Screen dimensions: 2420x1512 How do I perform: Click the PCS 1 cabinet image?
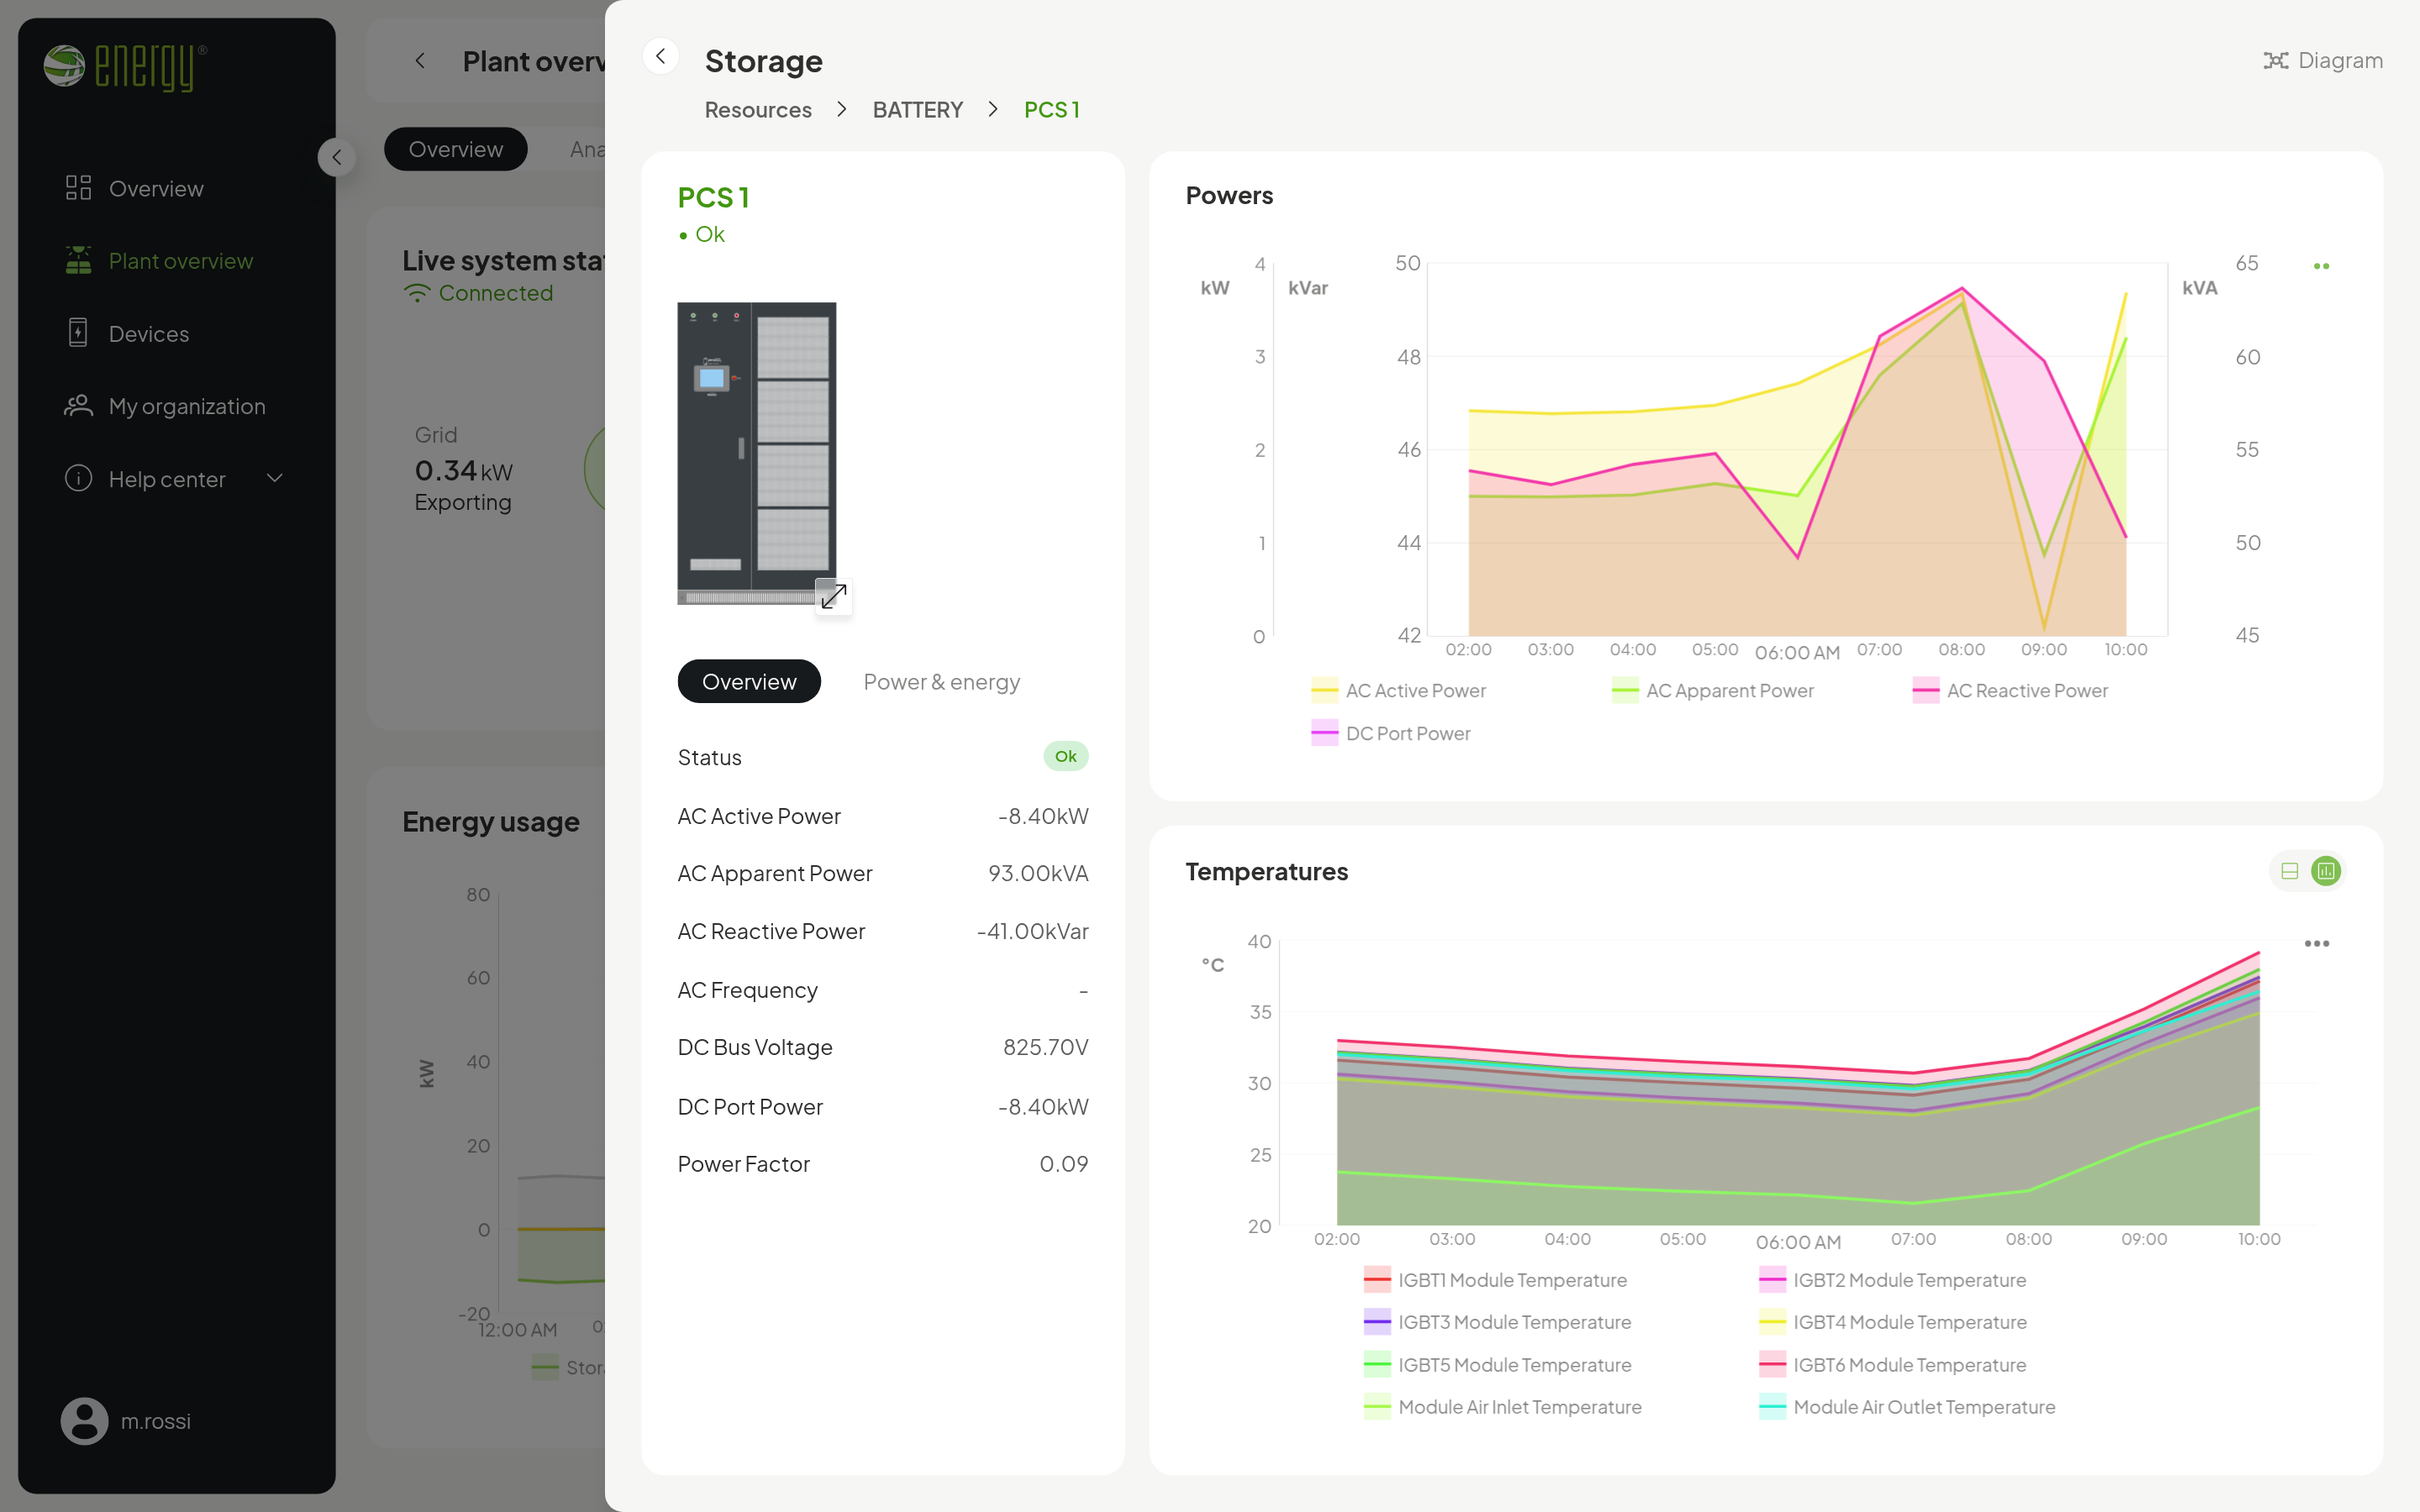point(756,453)
